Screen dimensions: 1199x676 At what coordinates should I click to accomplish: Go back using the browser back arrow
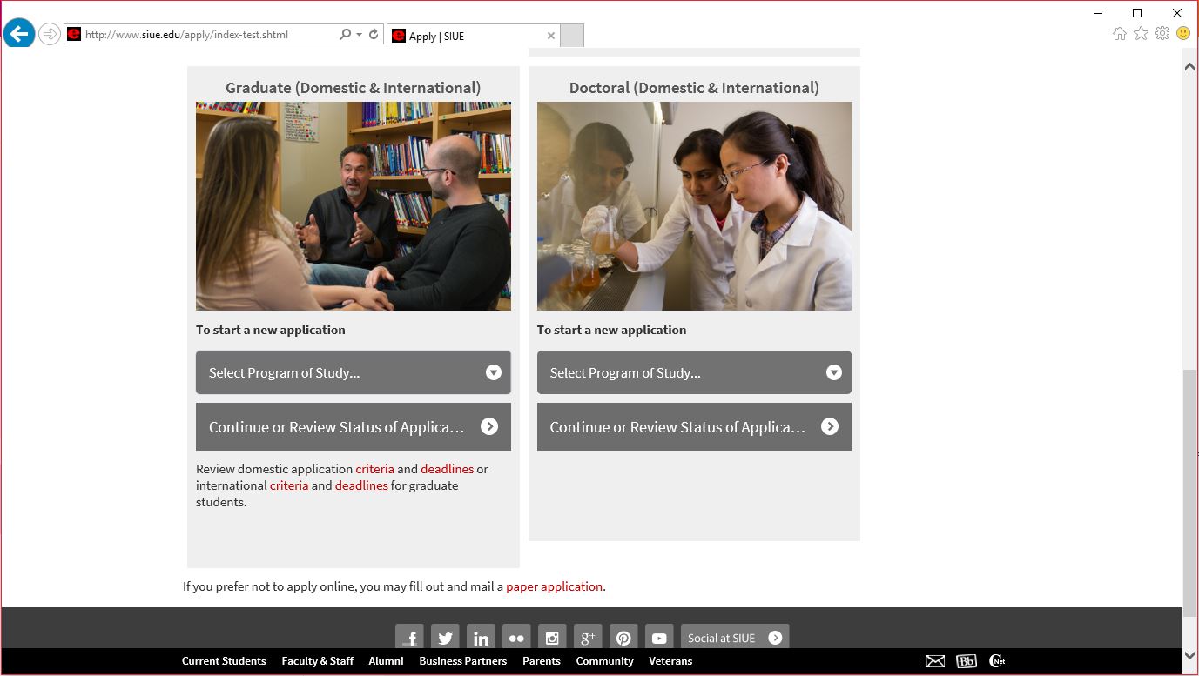[x=19, y=35]
